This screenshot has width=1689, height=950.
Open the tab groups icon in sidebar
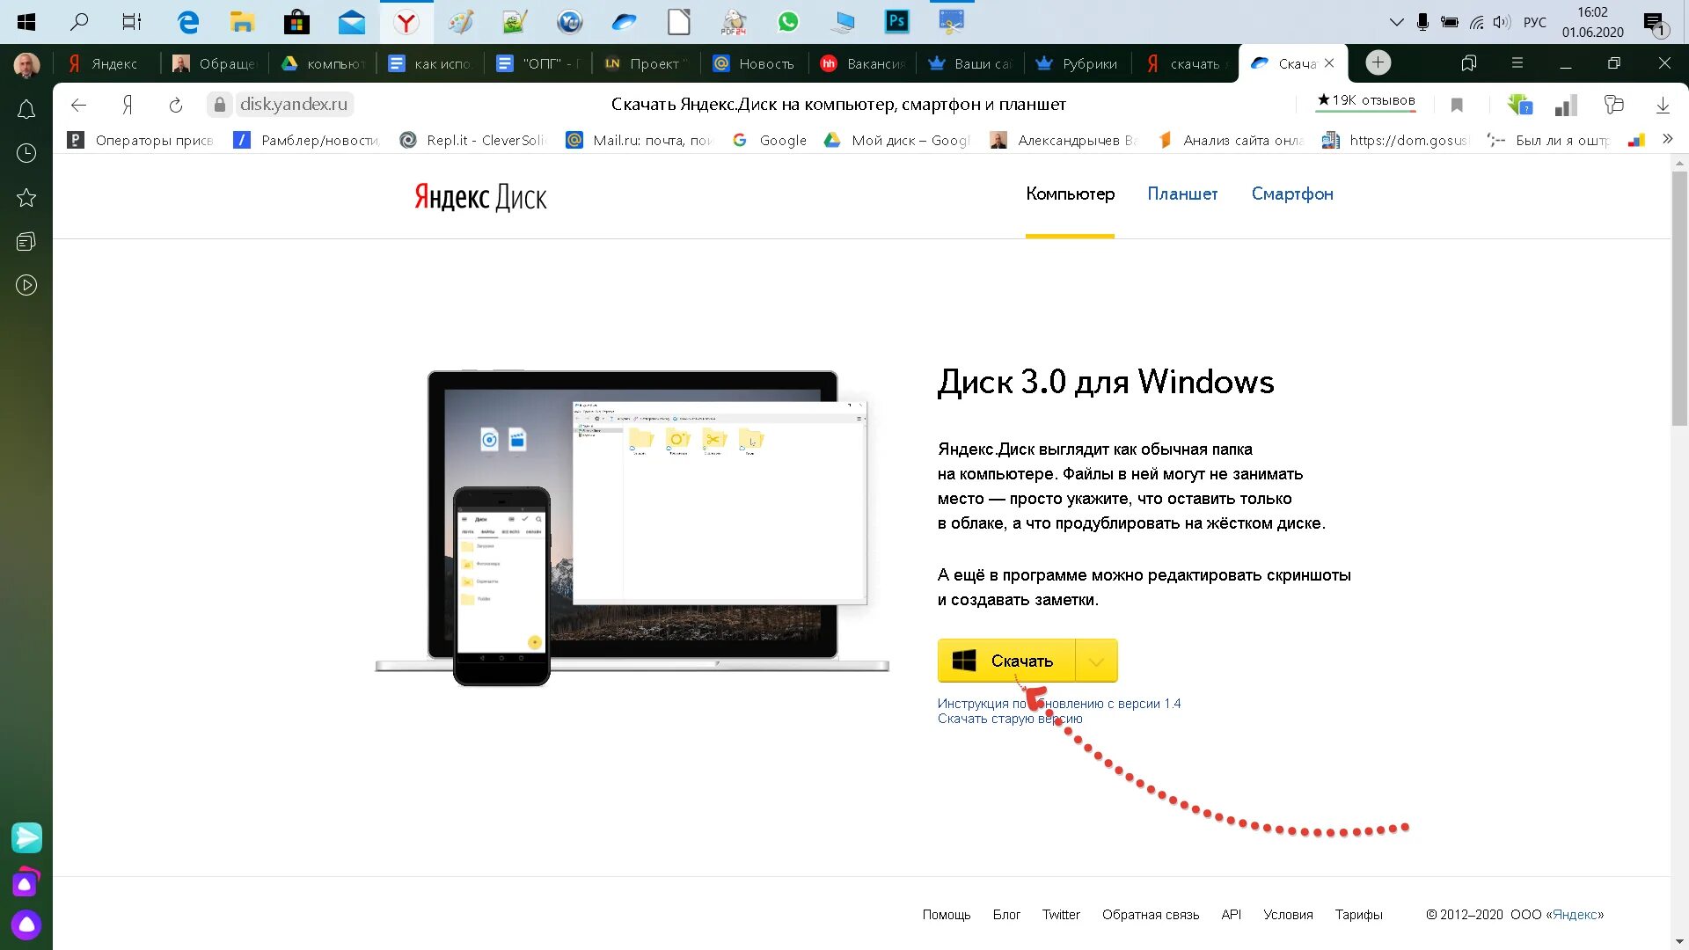tap(26, 241)
